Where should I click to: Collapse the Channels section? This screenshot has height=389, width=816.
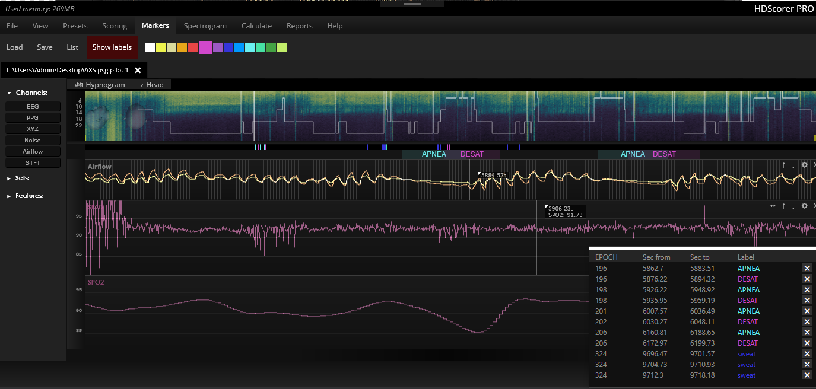pyautogui.click(x=9, y=93)
